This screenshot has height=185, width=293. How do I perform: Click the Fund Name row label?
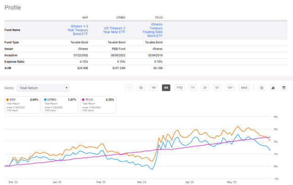click(12, 30)
